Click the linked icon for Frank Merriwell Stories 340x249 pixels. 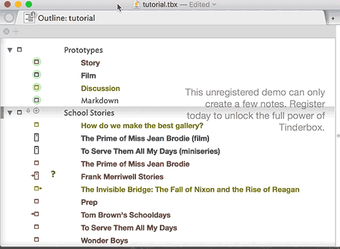click(x=35, y=175)
